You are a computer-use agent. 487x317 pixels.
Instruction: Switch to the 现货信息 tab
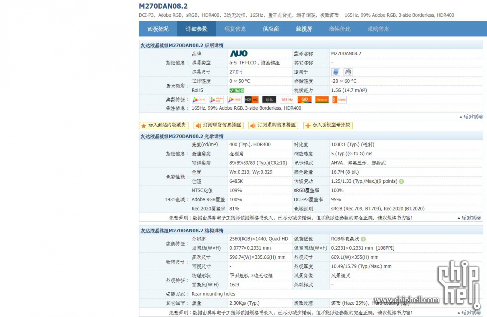pyautogui.click(x=235, y=29)
